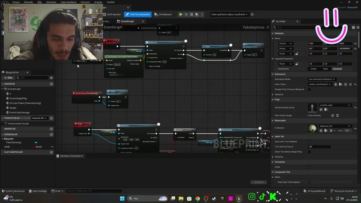The height and width of the screenshot is (203, 361).
Task: Clear Anim Class with X icon
Action: pyautogui.click(x=351, y=84)
